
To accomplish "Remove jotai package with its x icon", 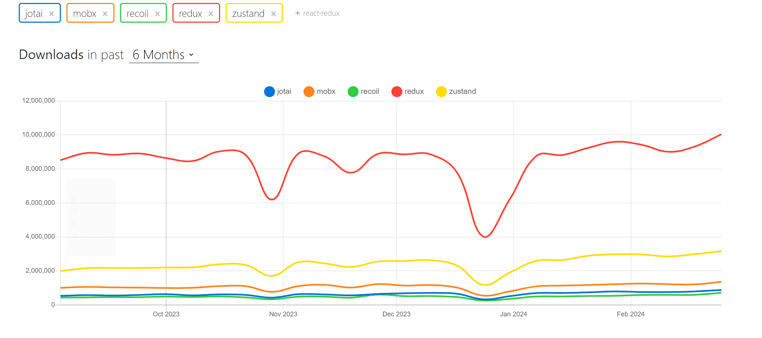I will click(51, 14).
